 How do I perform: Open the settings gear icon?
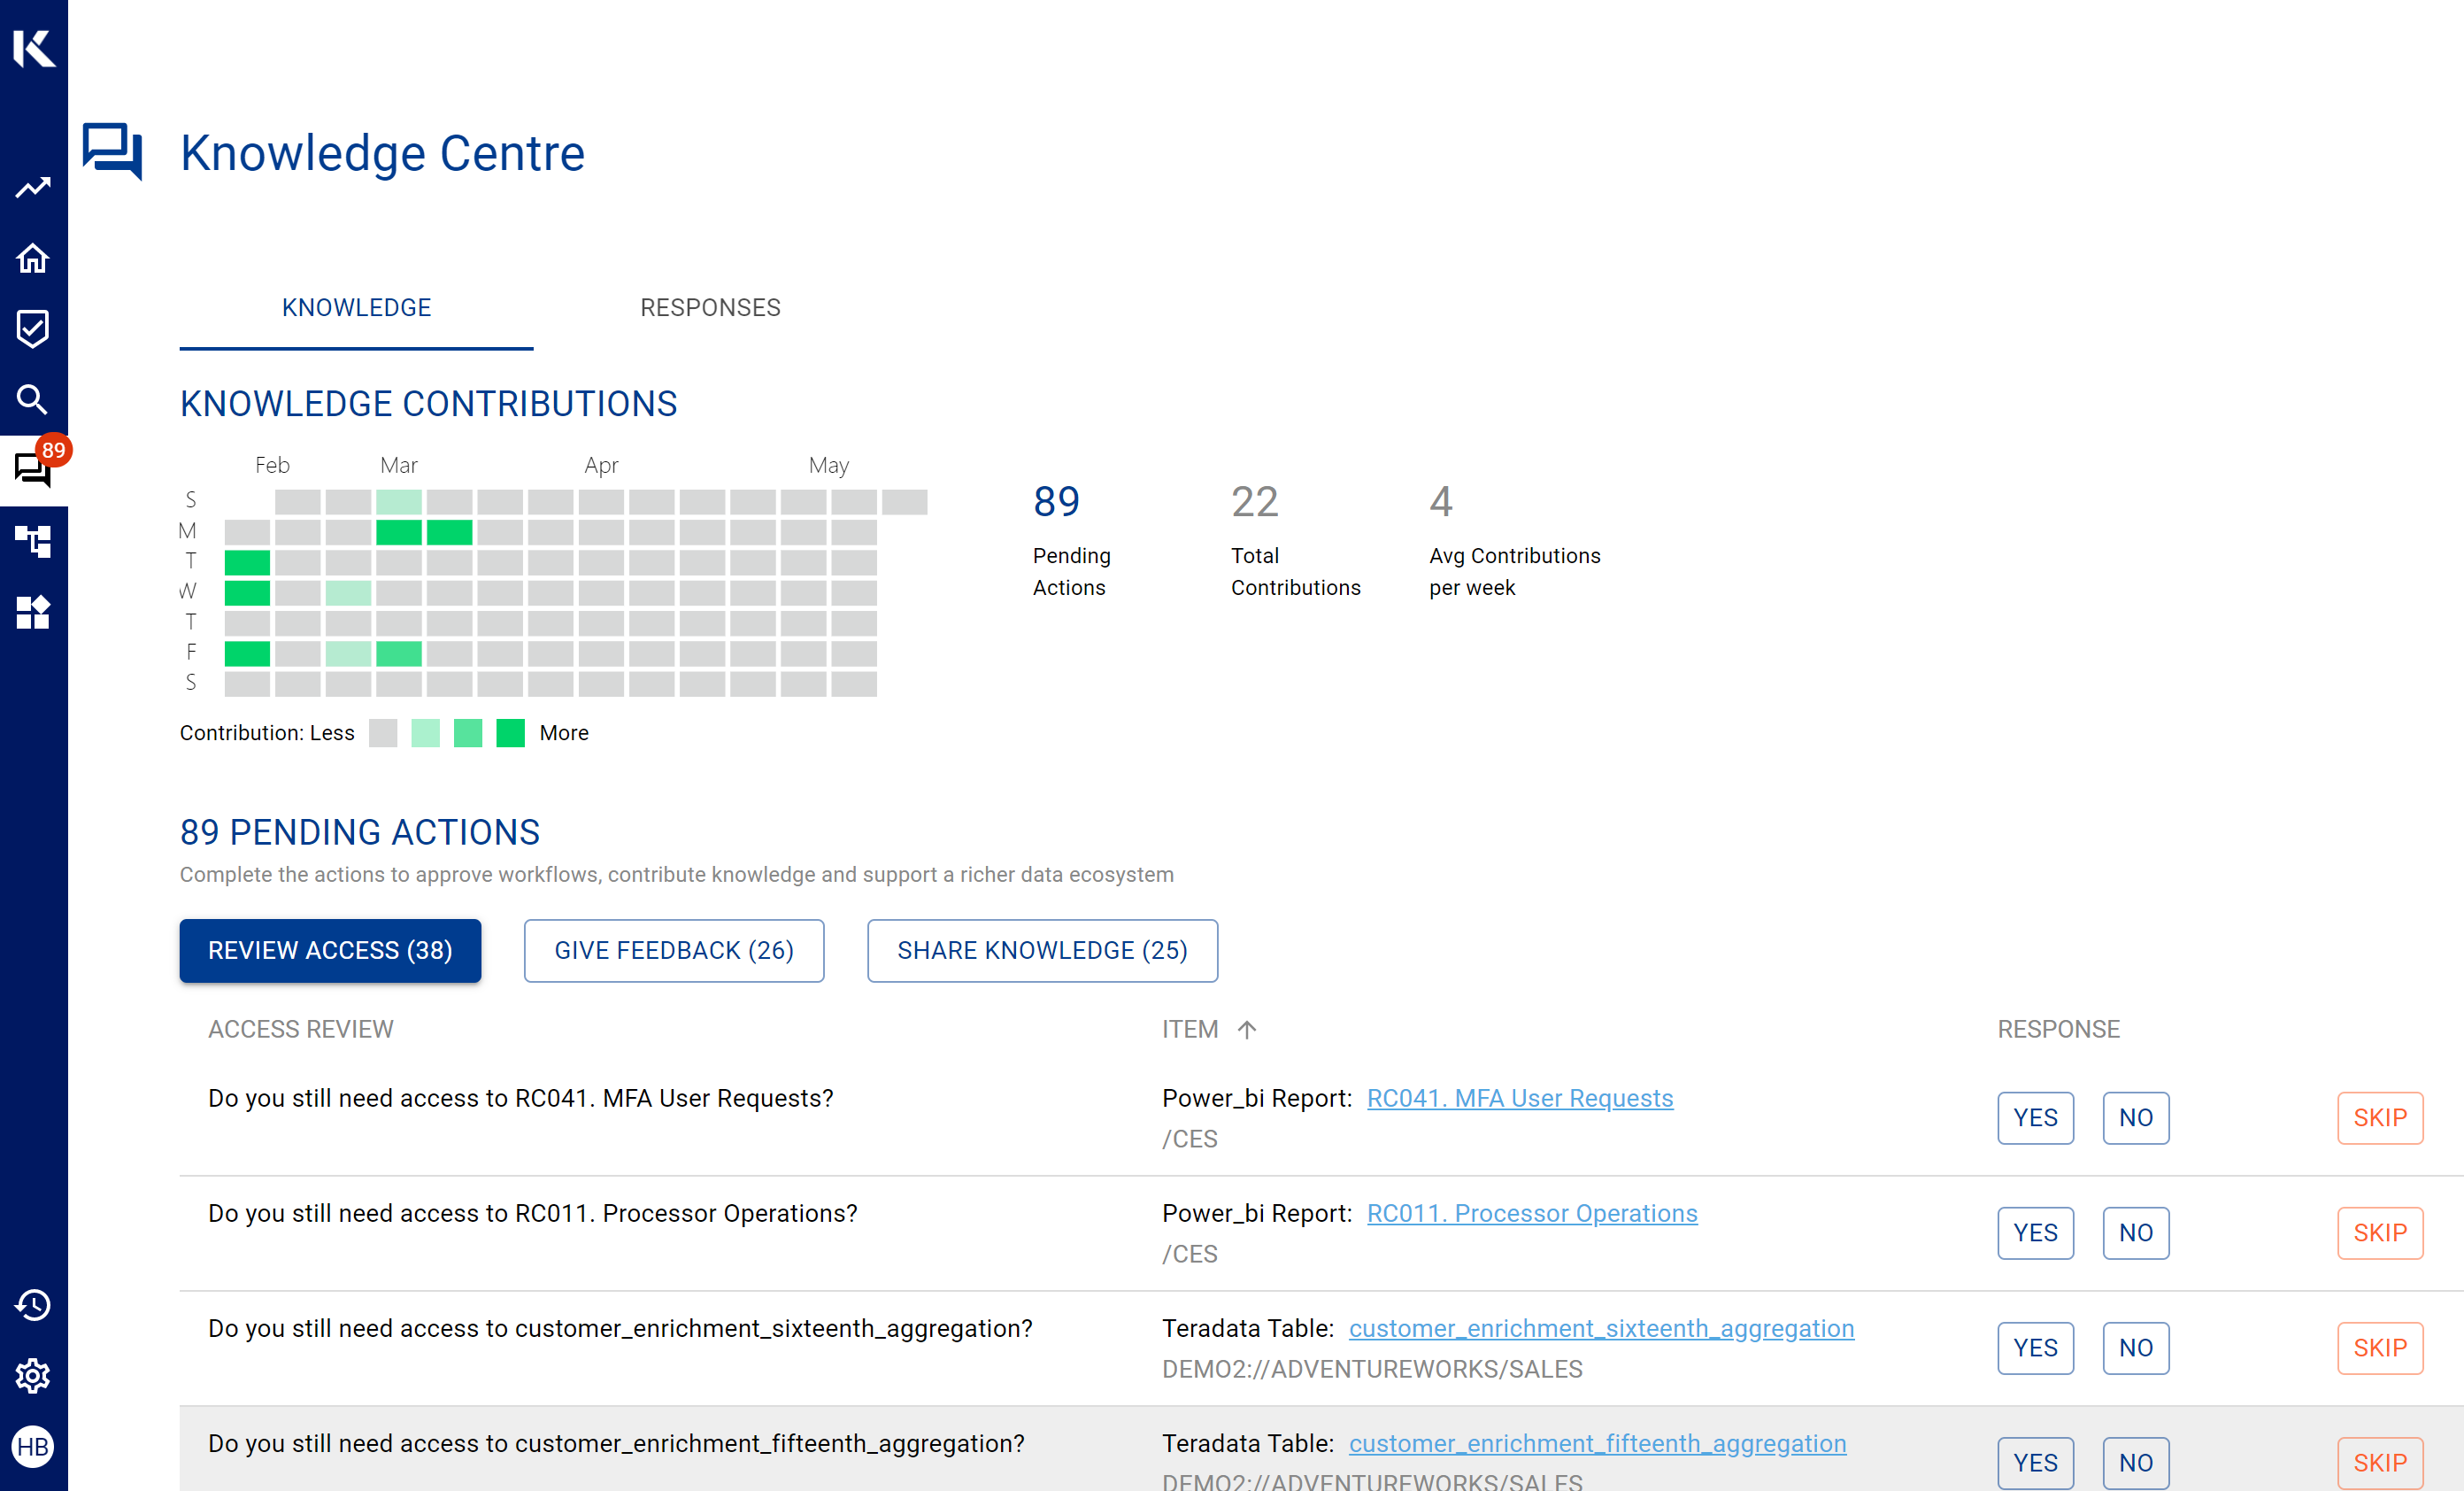coord(33,1376)
